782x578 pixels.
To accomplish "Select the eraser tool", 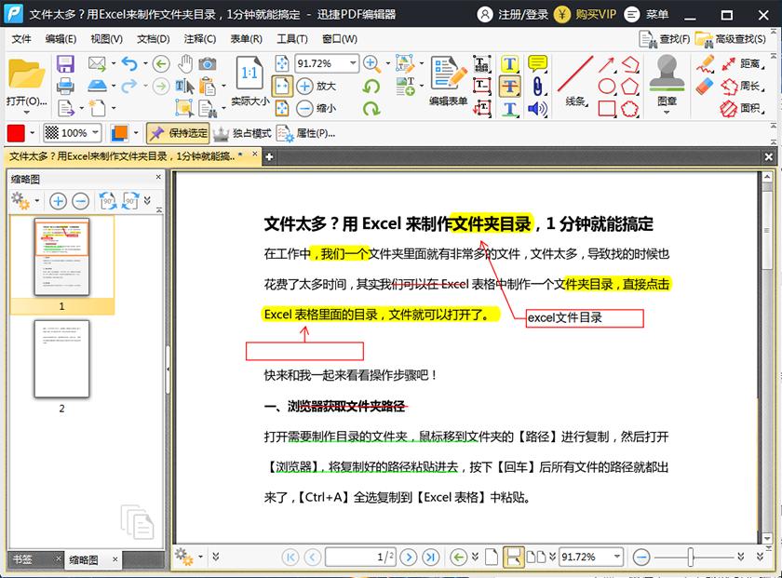I will click(703, 85).
